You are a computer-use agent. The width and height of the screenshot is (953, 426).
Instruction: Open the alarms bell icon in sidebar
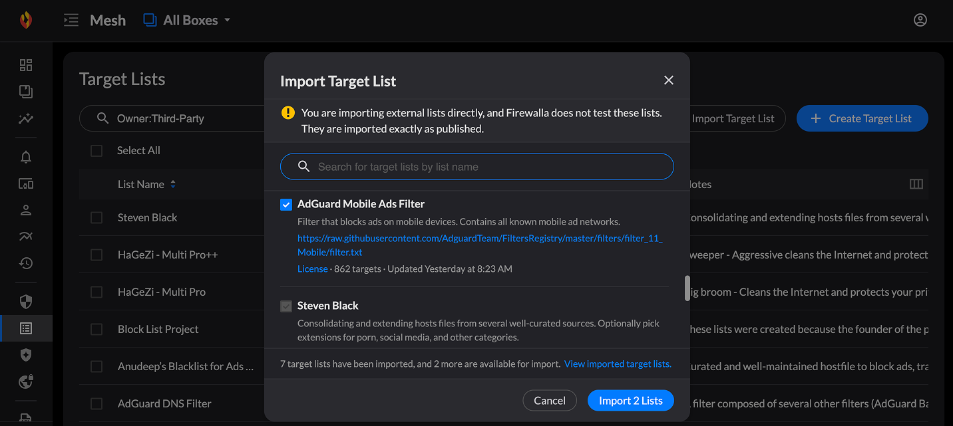tap(26, 157)
